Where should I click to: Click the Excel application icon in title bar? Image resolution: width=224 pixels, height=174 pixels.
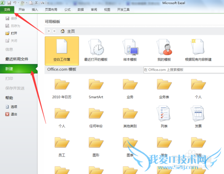(x=2, y=3)
